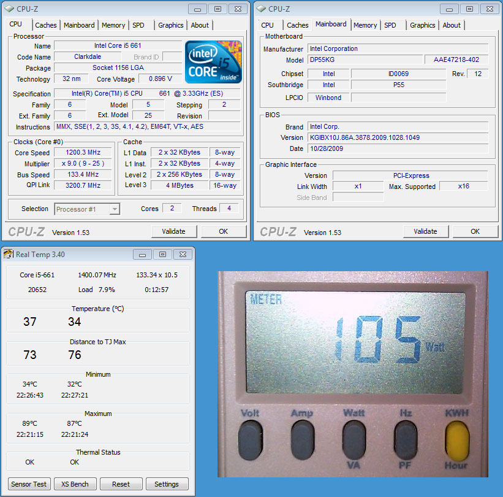The width and height of the screenshot is (503, 497).
Task: Click the CPU-Z icon in the CPU tab window title bar
Action: point(9,9)
